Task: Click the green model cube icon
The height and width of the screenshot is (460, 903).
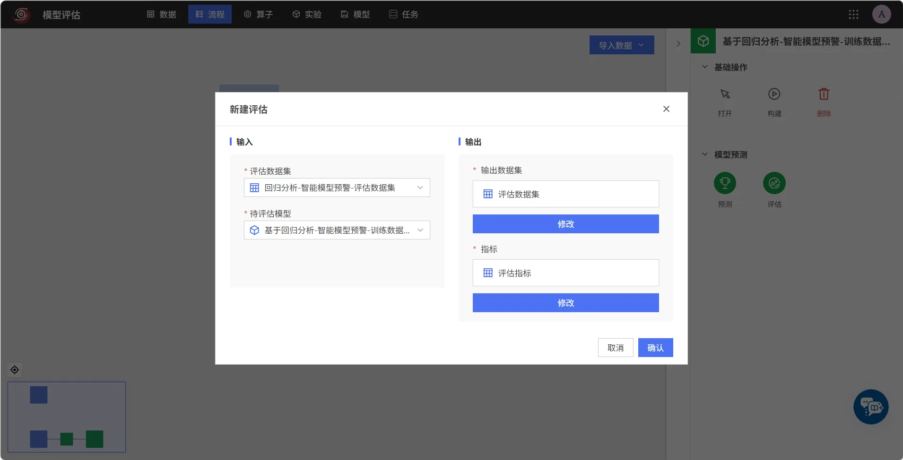Action: pos(703,41)
